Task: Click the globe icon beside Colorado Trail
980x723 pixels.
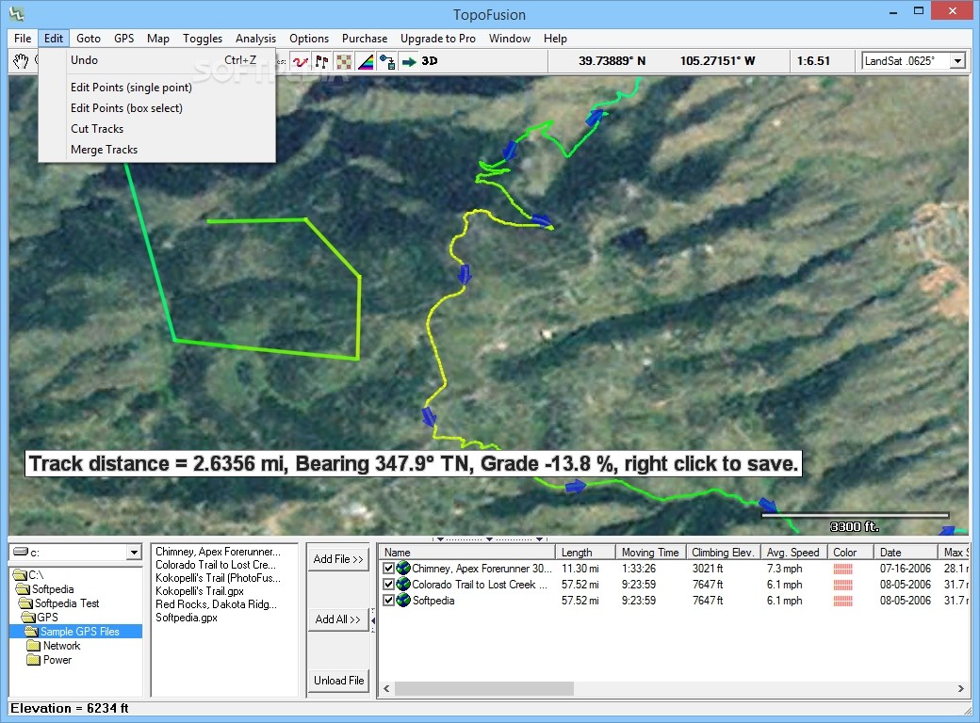Action: click(x=403, y=585)
